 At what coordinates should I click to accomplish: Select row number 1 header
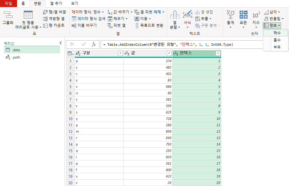point(70,61)
